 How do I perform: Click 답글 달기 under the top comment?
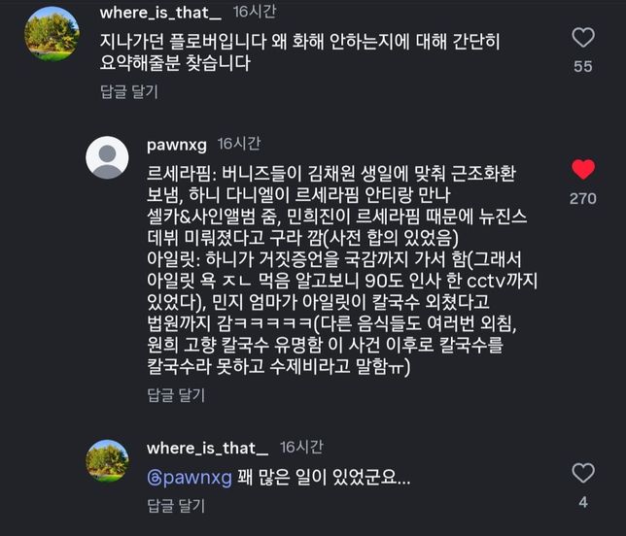pyautogui.click(x=129, y=91)
